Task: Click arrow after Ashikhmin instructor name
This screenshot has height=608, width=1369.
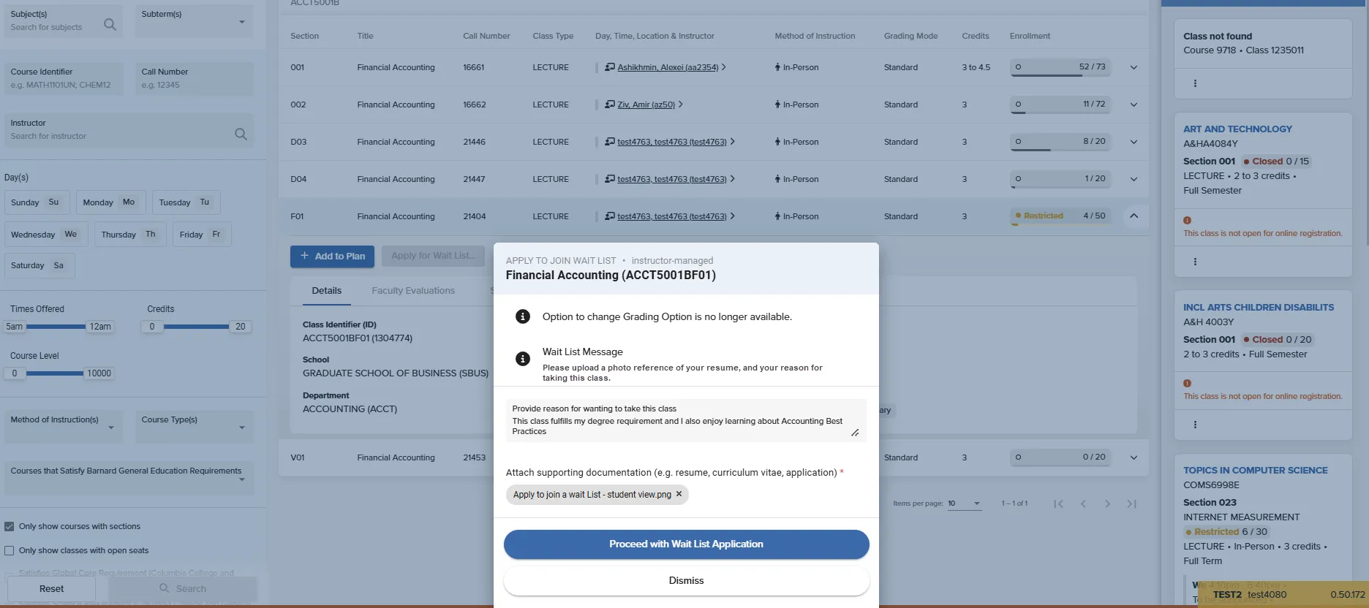Action: pos(724,67)
